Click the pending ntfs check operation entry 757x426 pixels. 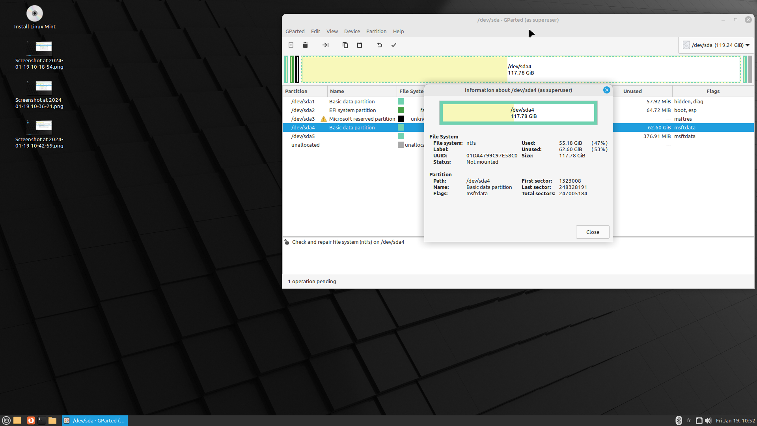(x=348, y=242)
